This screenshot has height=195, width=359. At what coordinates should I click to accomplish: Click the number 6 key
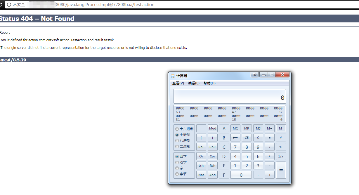258,156
